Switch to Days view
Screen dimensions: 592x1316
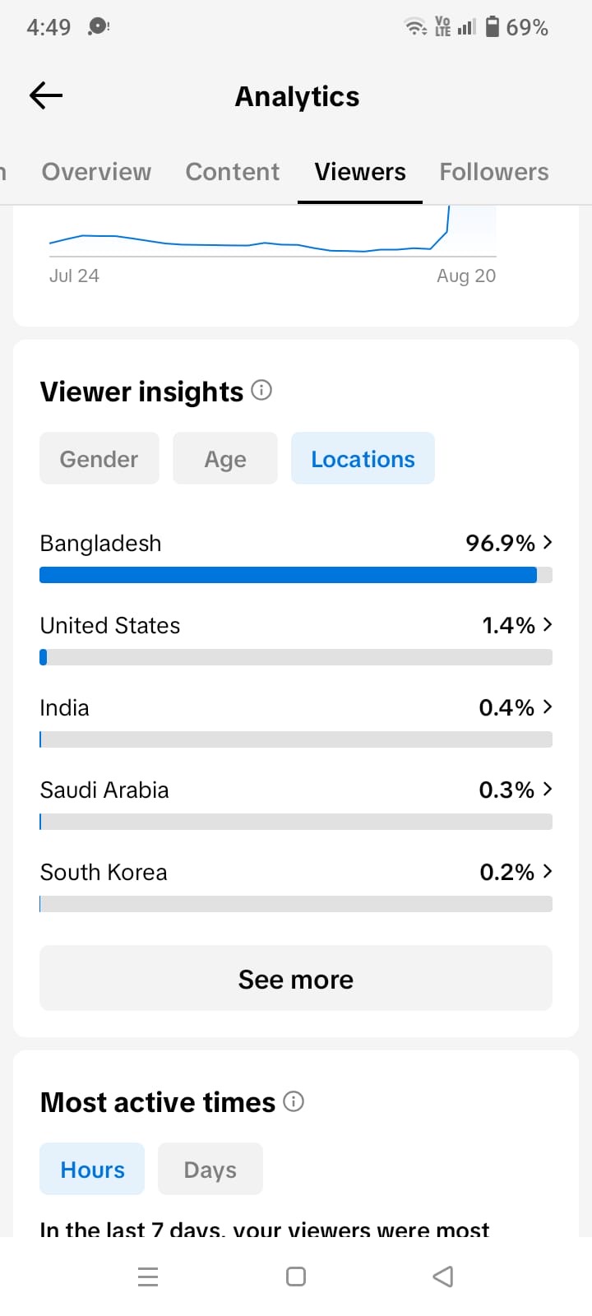pos(210,1169)
